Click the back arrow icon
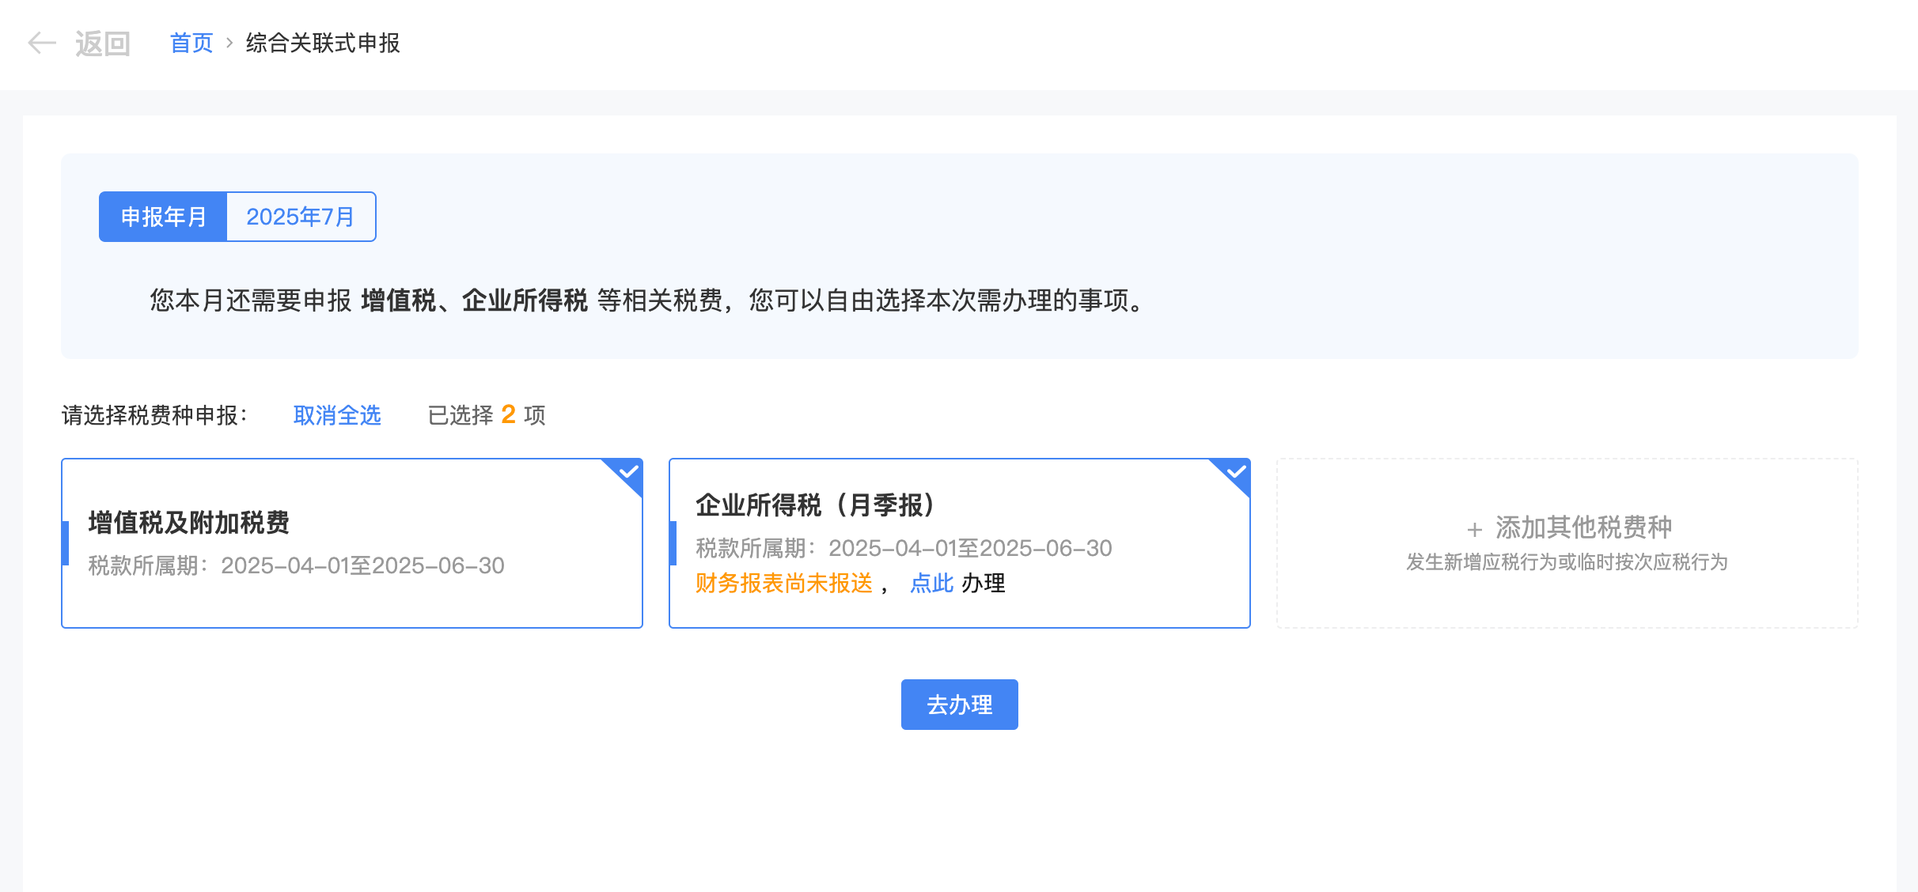 tap(41, 43)
